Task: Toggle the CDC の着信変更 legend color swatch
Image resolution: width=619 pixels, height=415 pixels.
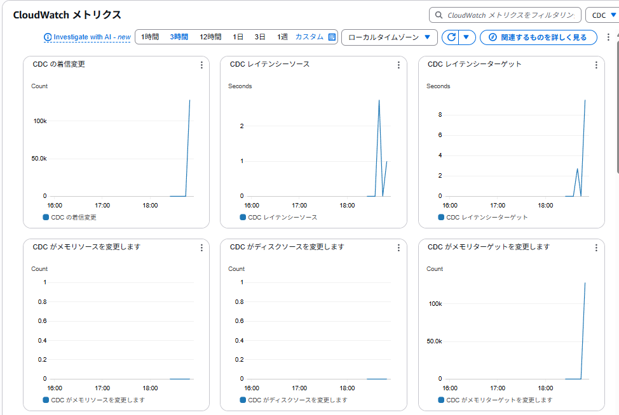Action: coord(46,217)
